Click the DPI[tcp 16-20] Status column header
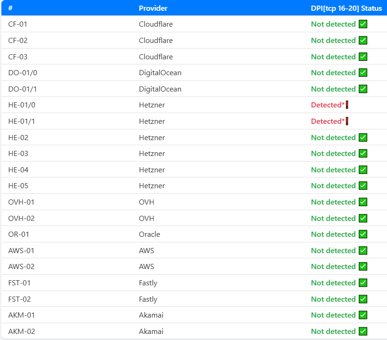 point(346,8)
